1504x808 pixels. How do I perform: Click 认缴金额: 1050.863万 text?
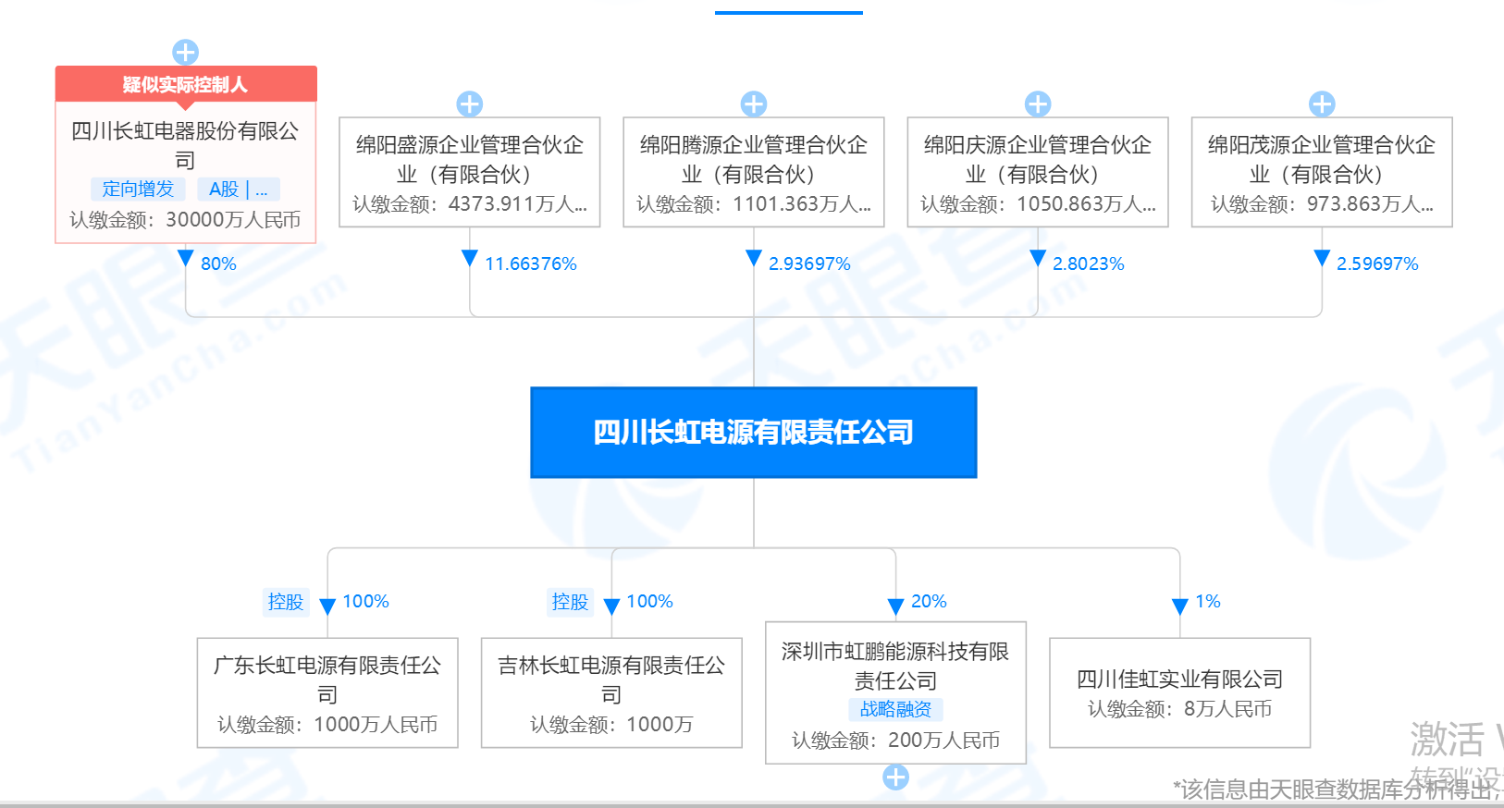[x=1038, y=204]
